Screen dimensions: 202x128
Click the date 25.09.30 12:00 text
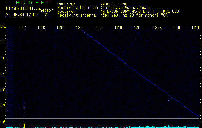coord(22,15)
